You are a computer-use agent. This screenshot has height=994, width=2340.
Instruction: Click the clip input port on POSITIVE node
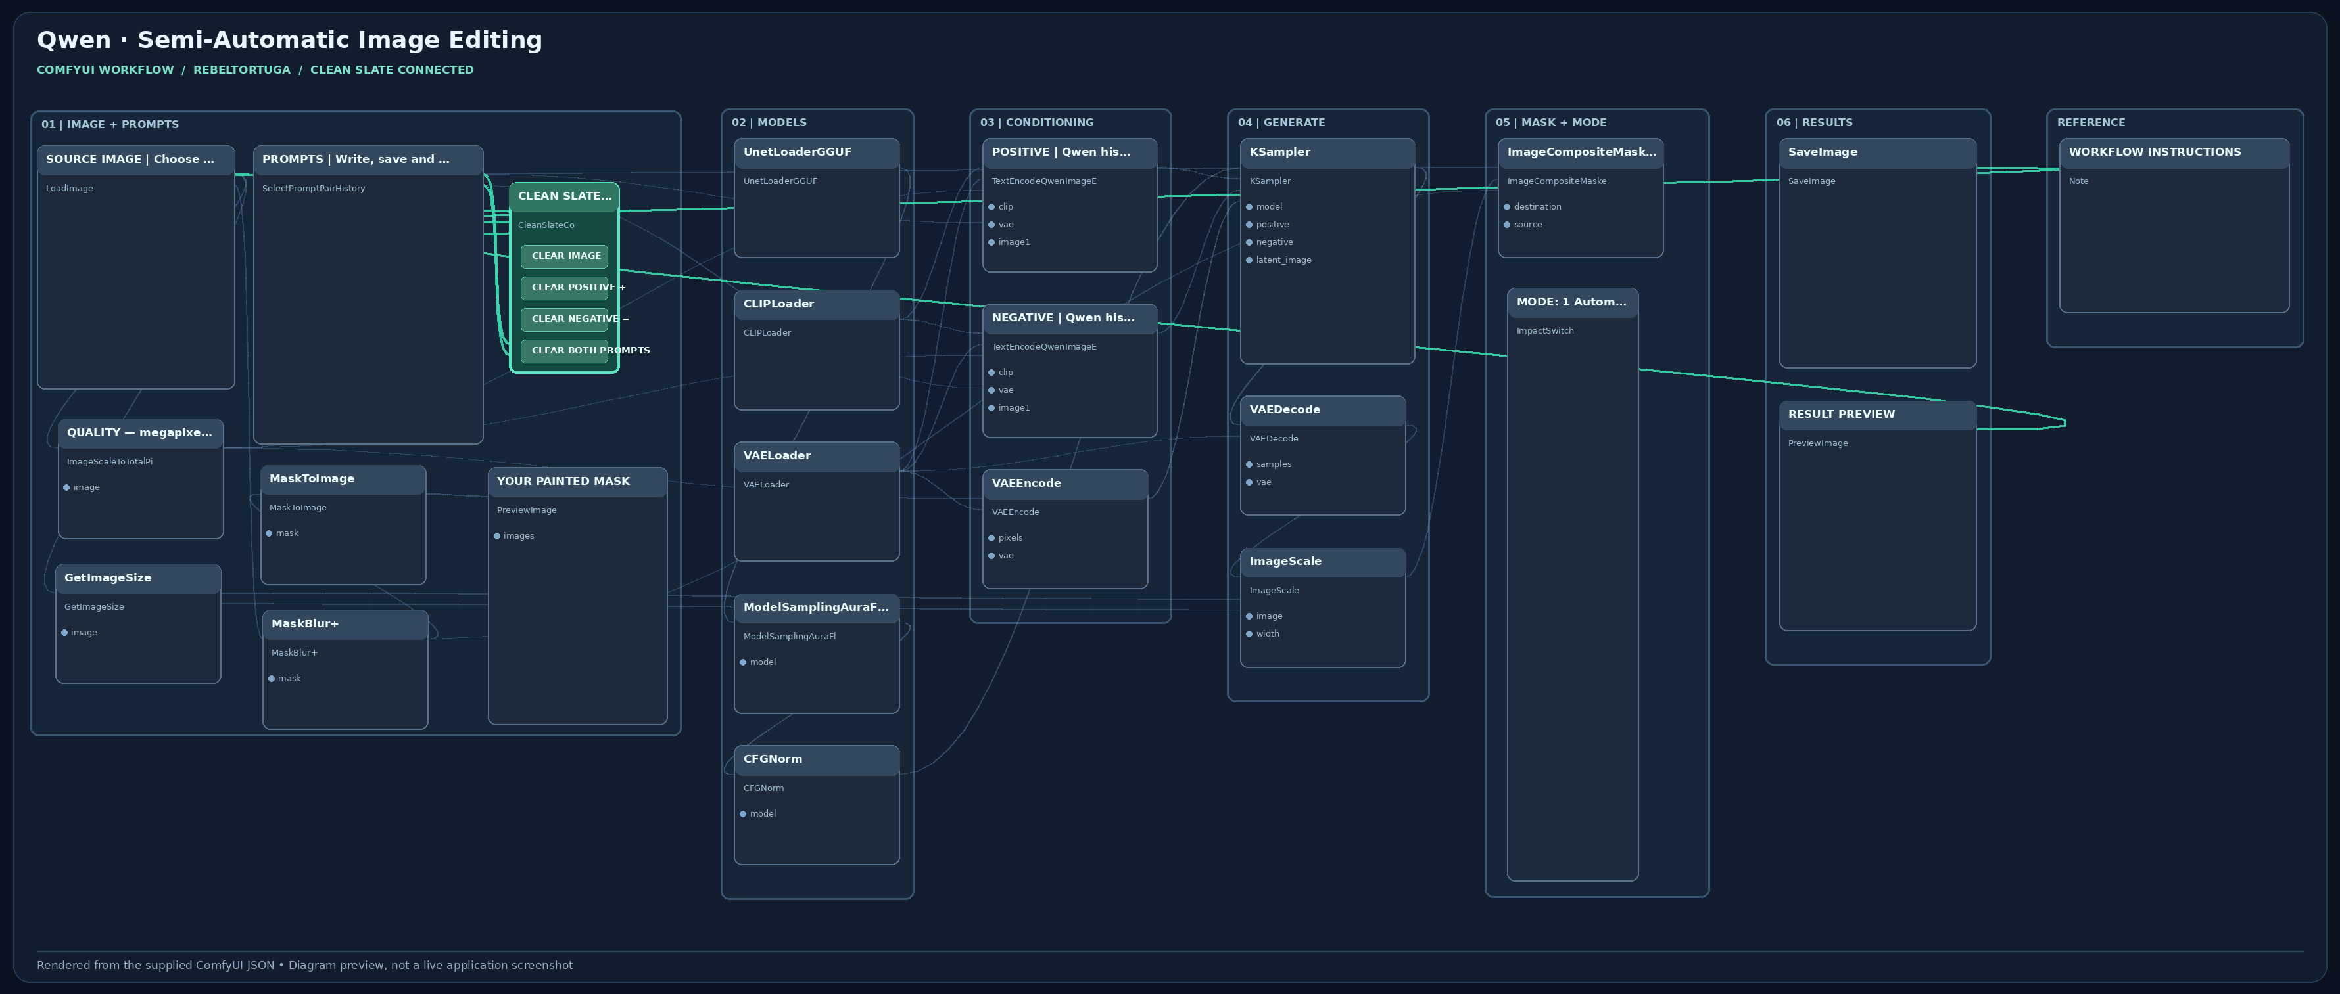(991, 207)
